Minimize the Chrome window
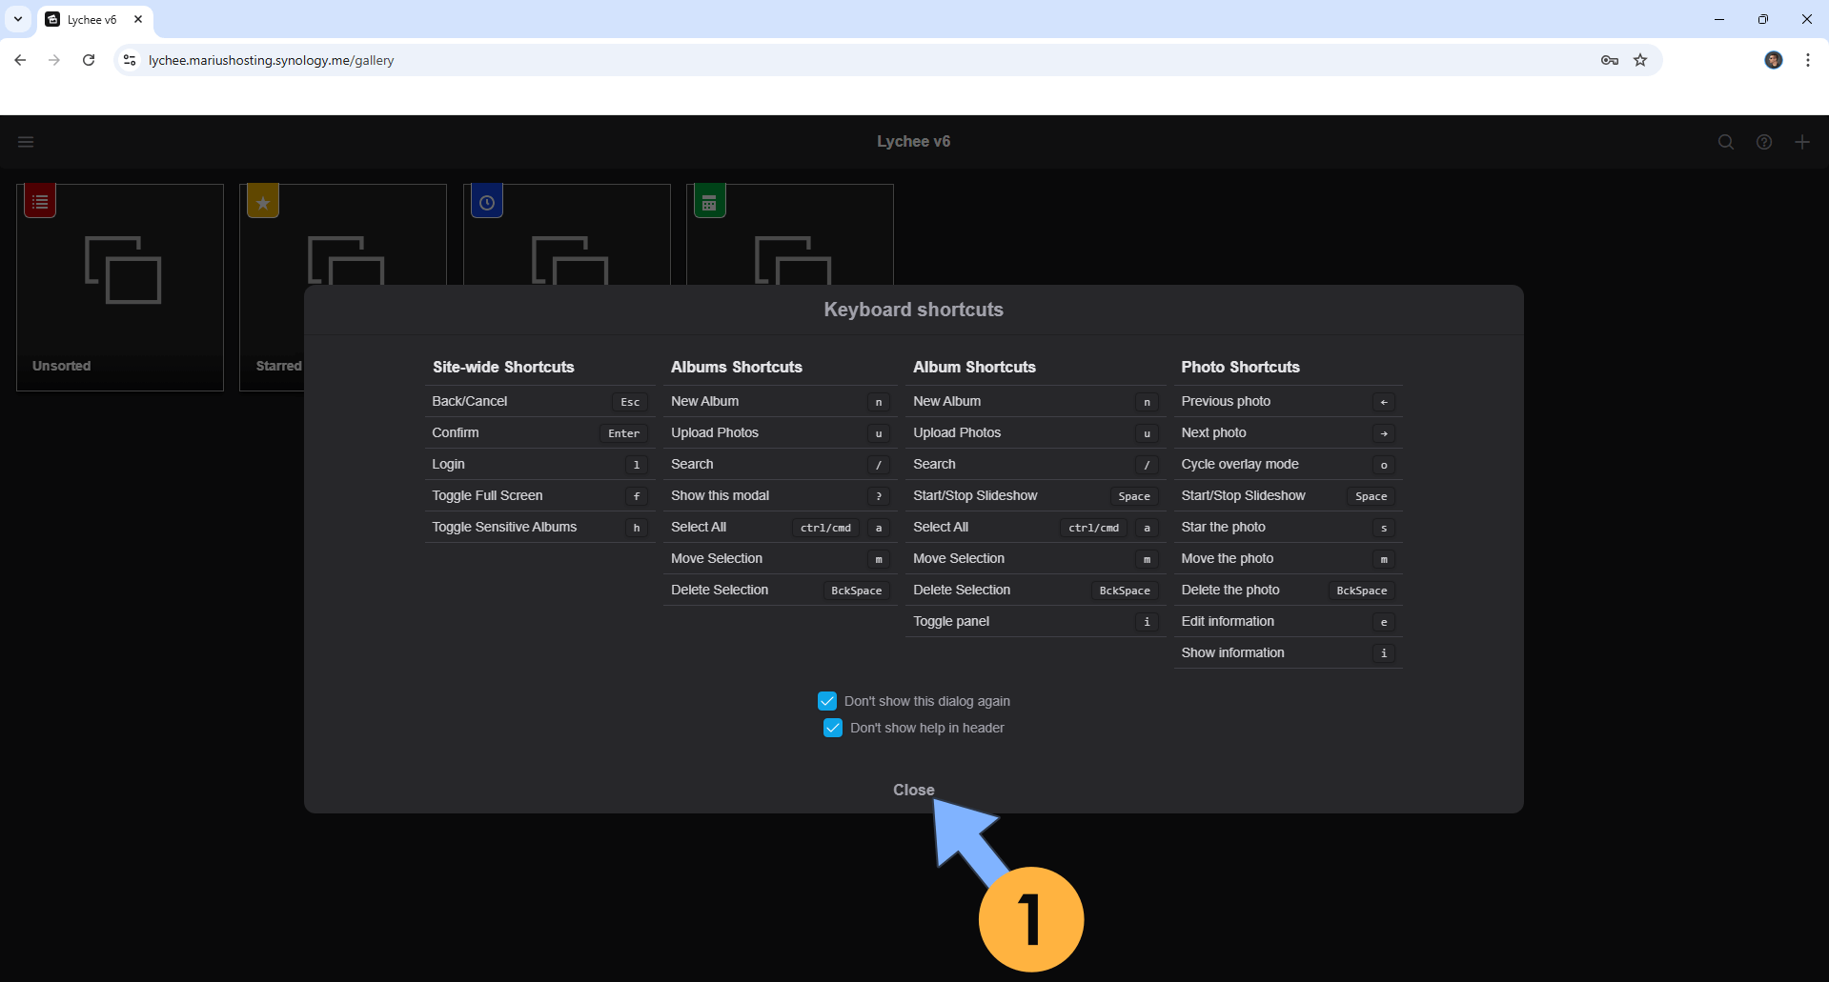Screen dimensions: 1829x982 (1719, 19)
